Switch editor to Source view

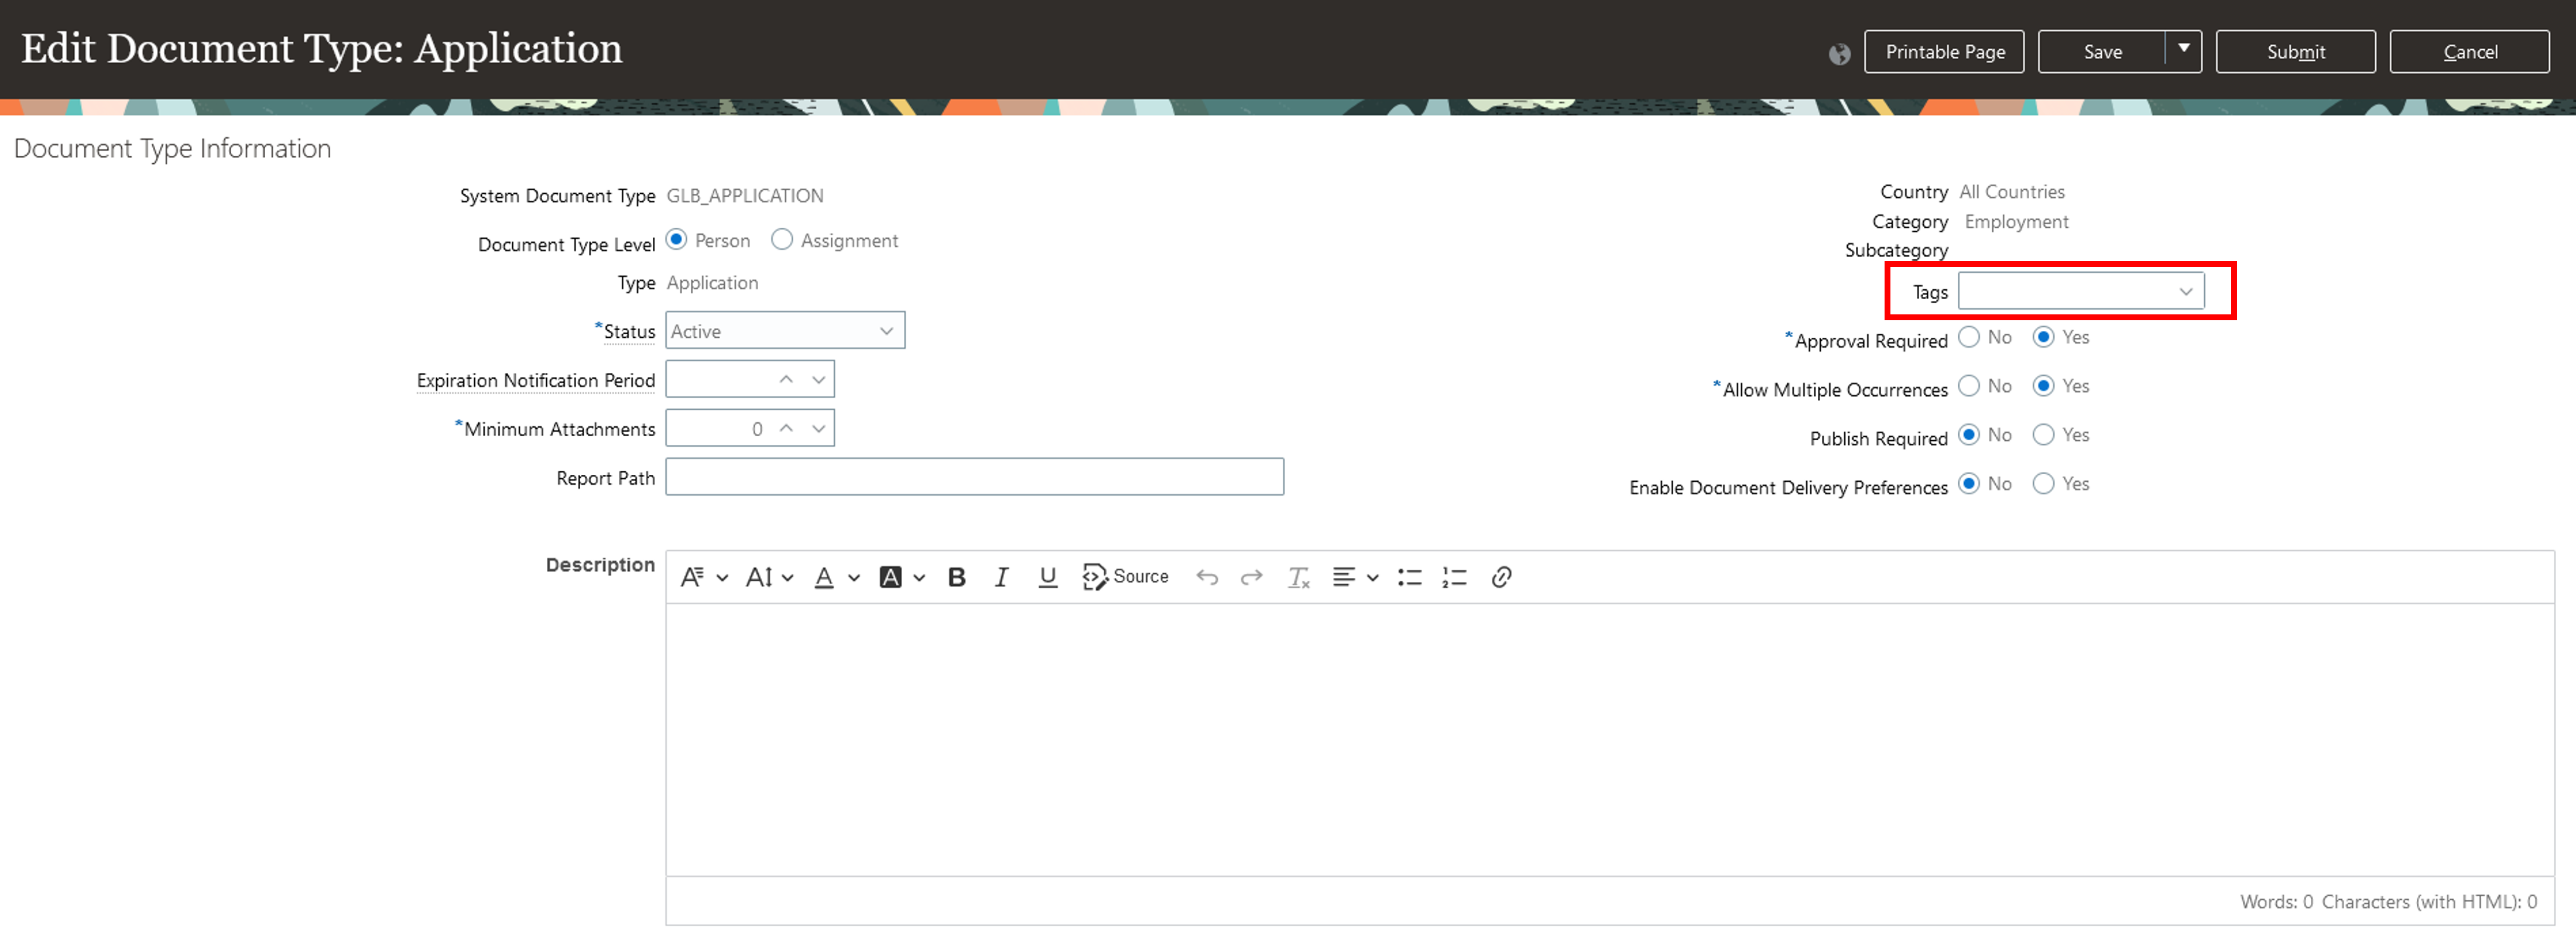1125,577
